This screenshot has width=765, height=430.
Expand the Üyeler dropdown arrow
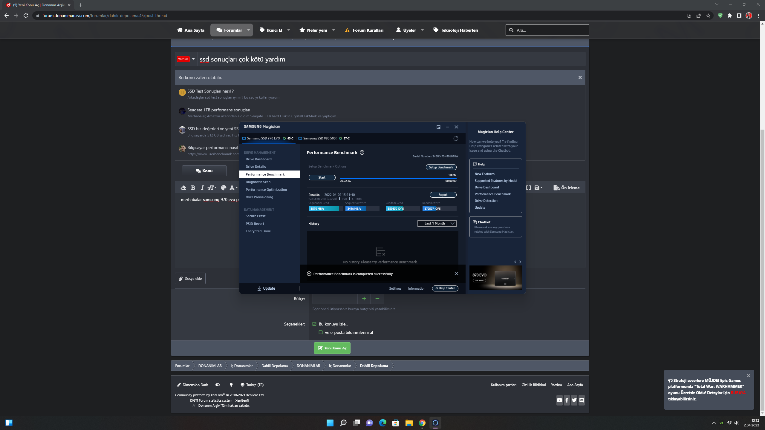coord(422,30)
